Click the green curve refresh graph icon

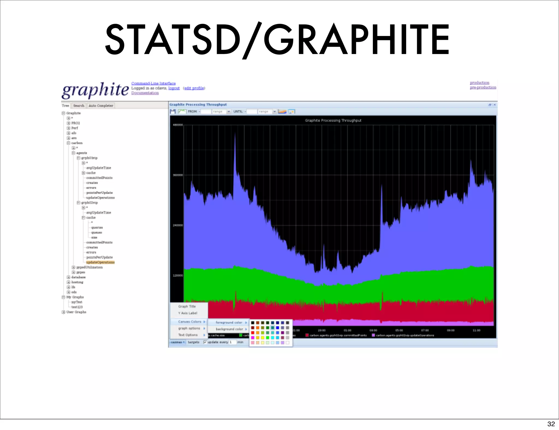pos(182,111)
